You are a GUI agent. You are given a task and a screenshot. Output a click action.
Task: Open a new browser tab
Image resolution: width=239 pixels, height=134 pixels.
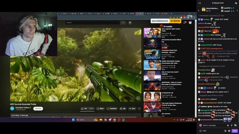(x=171, y=14)
